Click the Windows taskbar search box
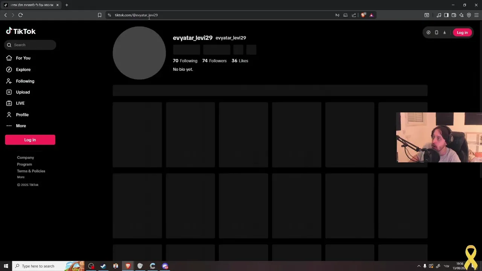The image size is (482, 271). pyautogui.click(x=49, y=266)
